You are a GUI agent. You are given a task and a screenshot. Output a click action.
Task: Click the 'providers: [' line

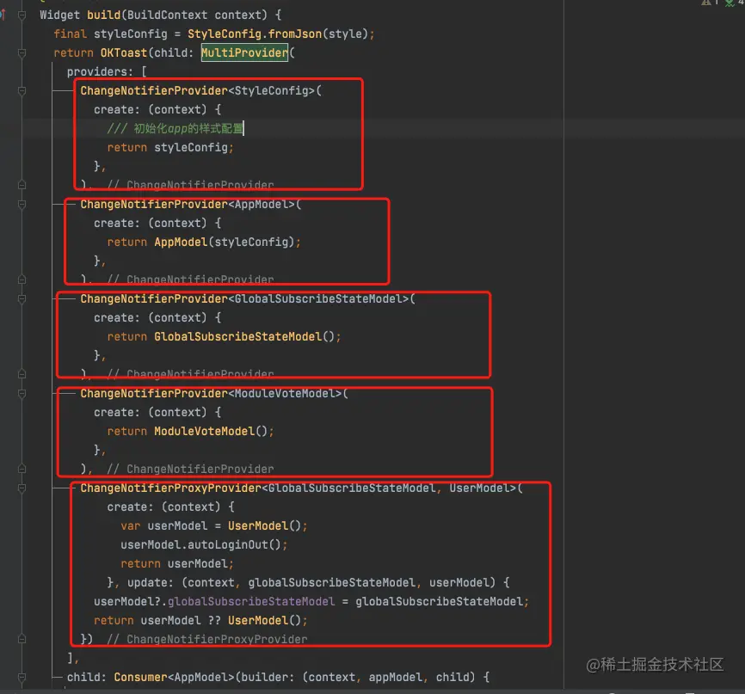pyautogui.click(x=107, y=71)
